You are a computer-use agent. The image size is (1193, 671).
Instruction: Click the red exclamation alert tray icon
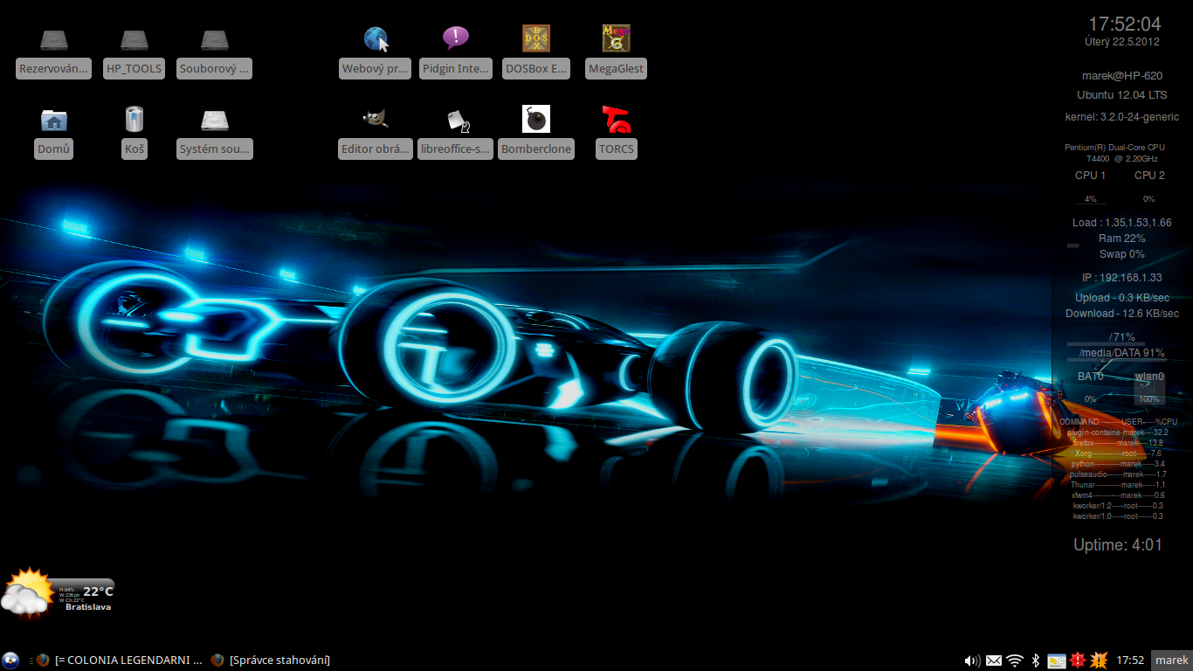tap(1078, 661)
